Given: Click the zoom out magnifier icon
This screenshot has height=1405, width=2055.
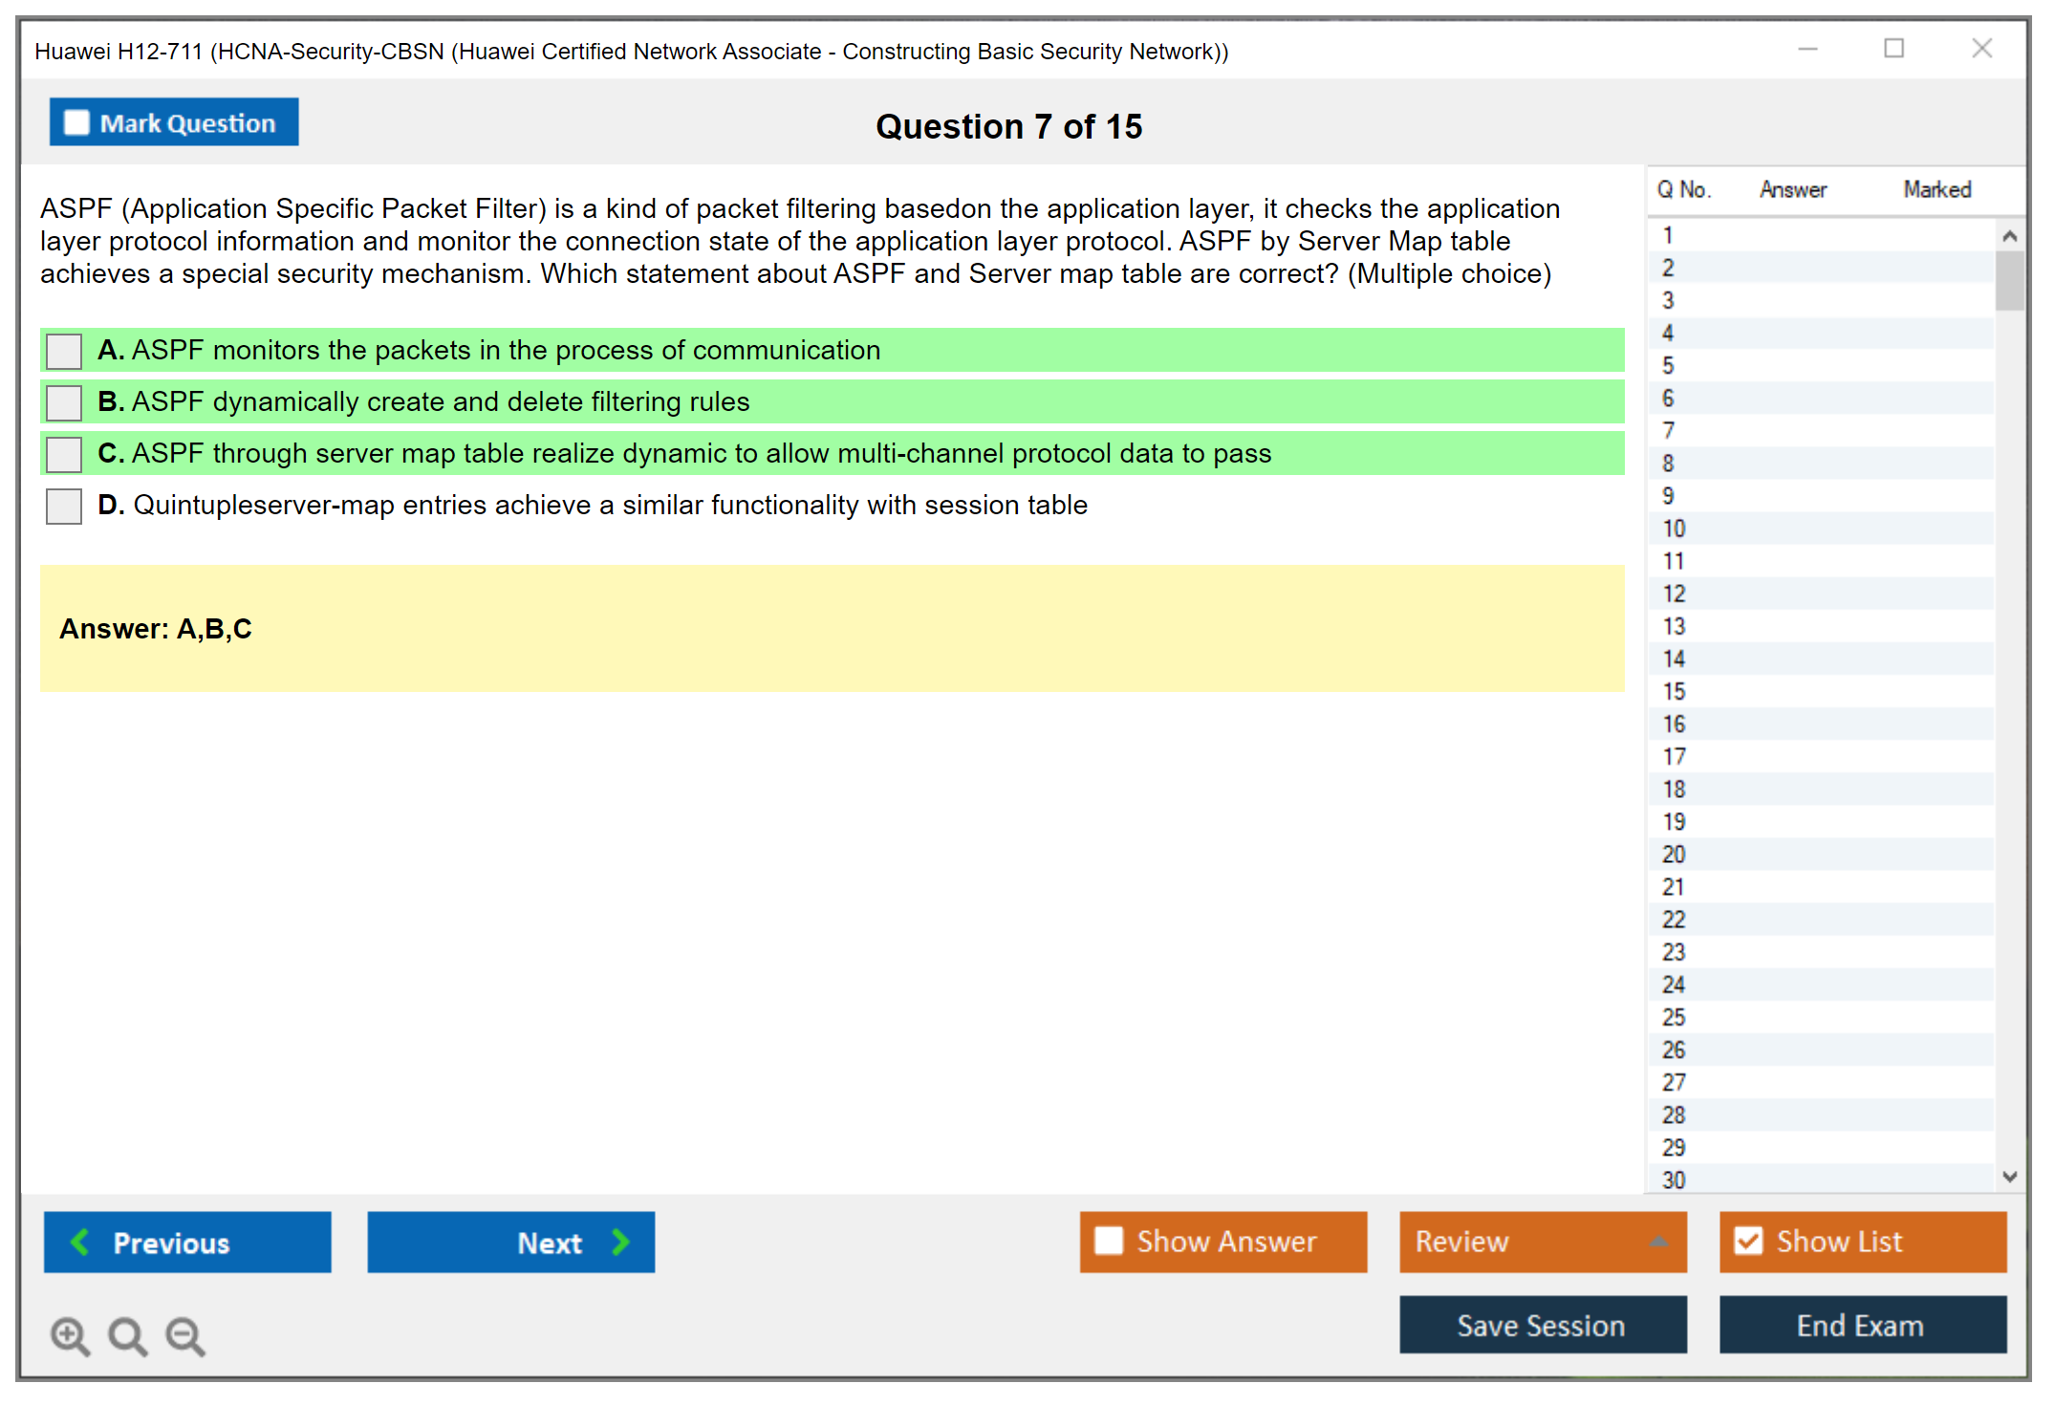Looking at the screenshot, I should pos(184,1335).
